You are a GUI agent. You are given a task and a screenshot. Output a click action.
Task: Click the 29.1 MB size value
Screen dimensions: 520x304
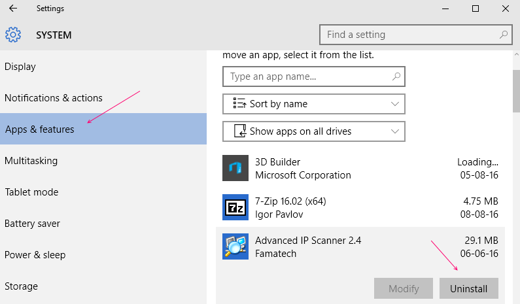481,241
